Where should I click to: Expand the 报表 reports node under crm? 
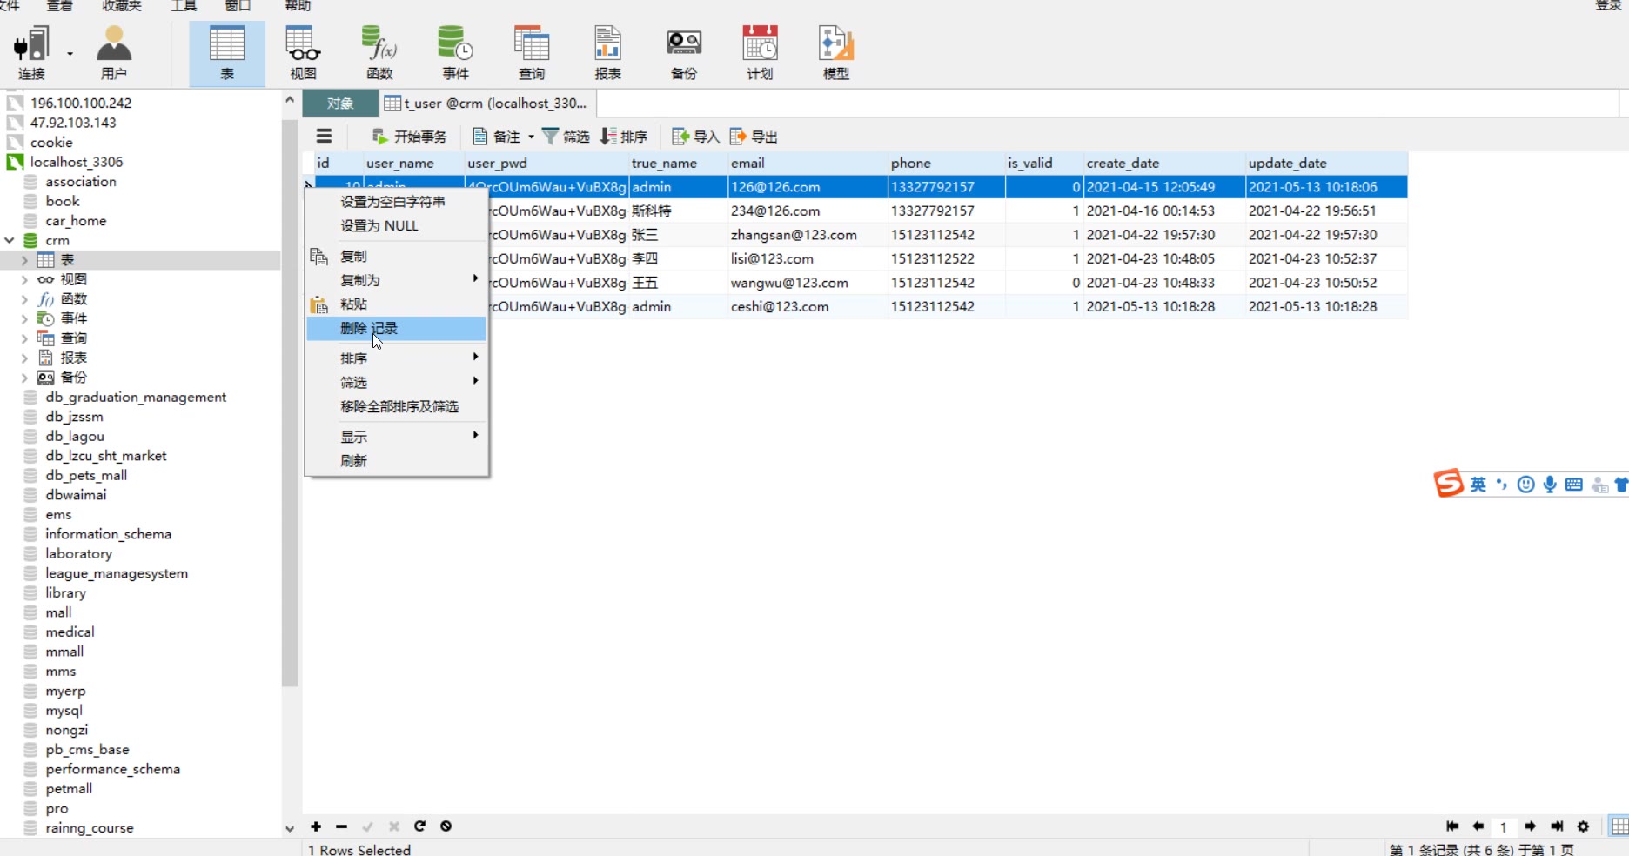[24, 358]
